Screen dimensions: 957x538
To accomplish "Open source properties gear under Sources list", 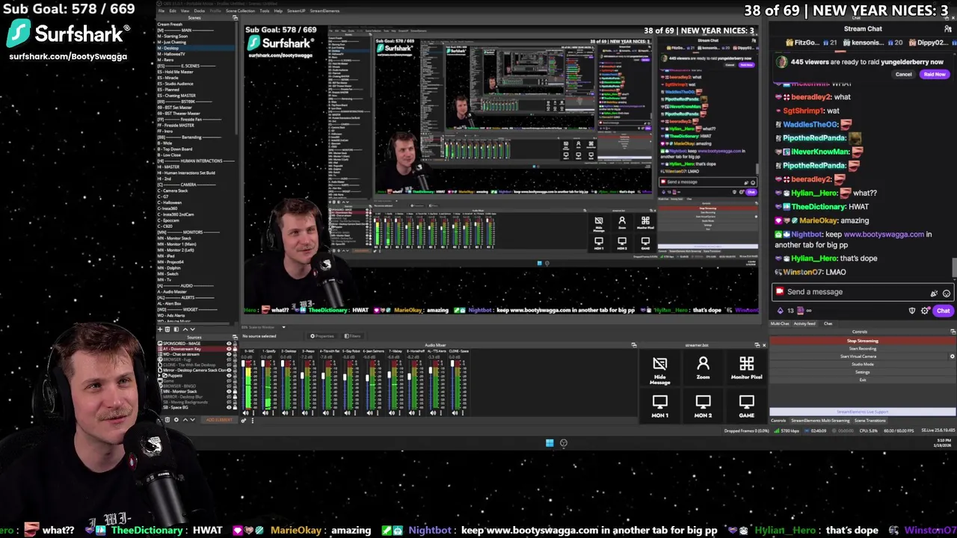I will (176, 420).
